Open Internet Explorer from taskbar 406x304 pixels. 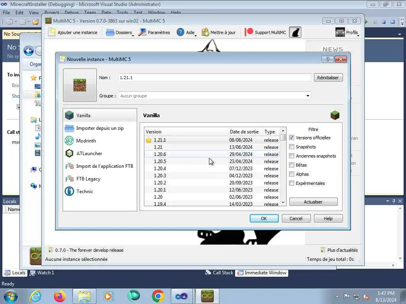pyautogui.click(x=35, y=296)
